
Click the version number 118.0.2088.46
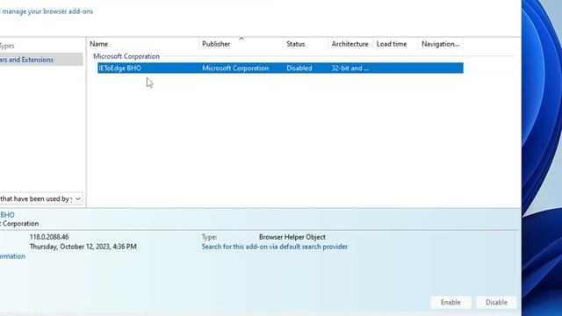(x=49, y=237)
